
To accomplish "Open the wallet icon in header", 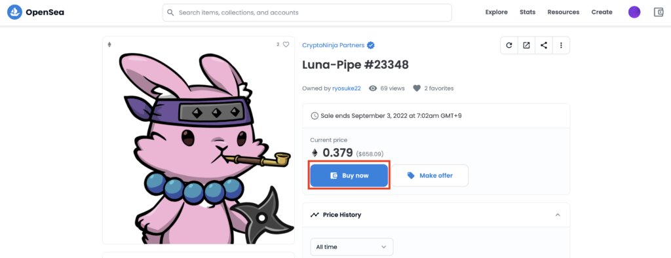I will tap(659, 12).
